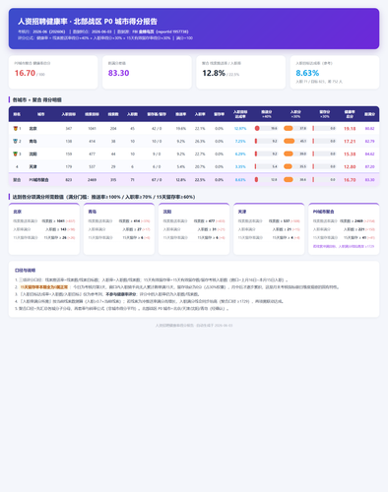
Task: Click the 入职率 column header
Action: 200,114
